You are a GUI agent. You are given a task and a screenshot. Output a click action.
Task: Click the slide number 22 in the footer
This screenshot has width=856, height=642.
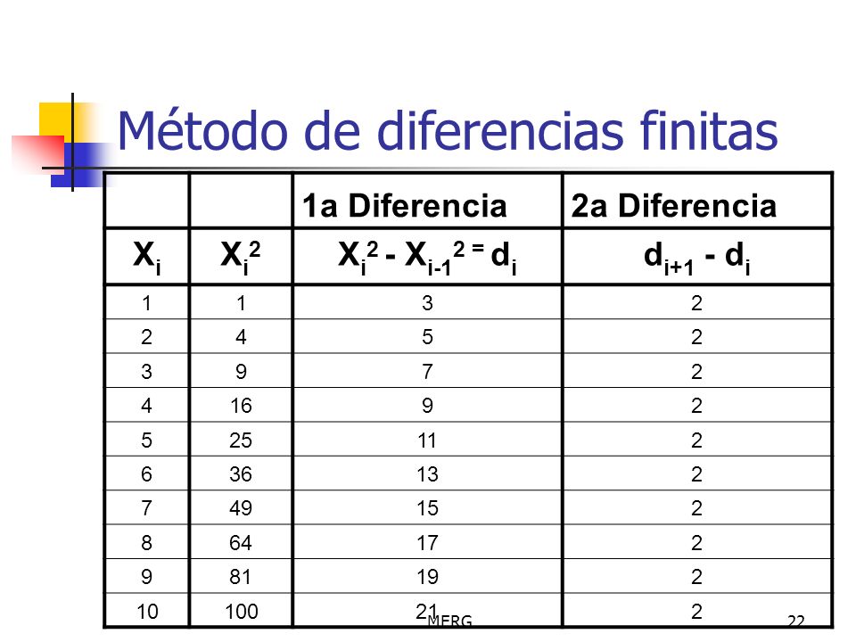[x=796, y=621]
